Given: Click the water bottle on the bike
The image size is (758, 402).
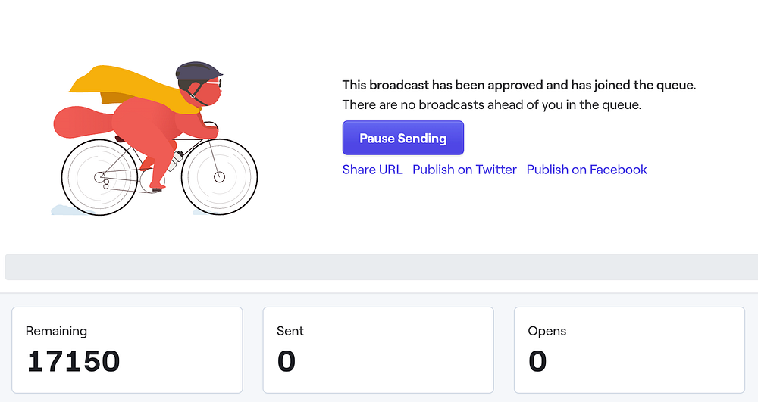Looking at the screenshot, I should pyautogui.click(x=176, y=160).
